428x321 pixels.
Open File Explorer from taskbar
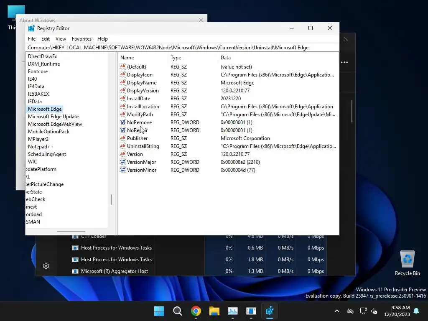[x=214, y=311]
